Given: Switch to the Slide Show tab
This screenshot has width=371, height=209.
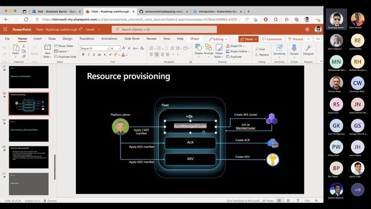Looking at the screenshot, I should pyautogui.click(x=132, y=39).
